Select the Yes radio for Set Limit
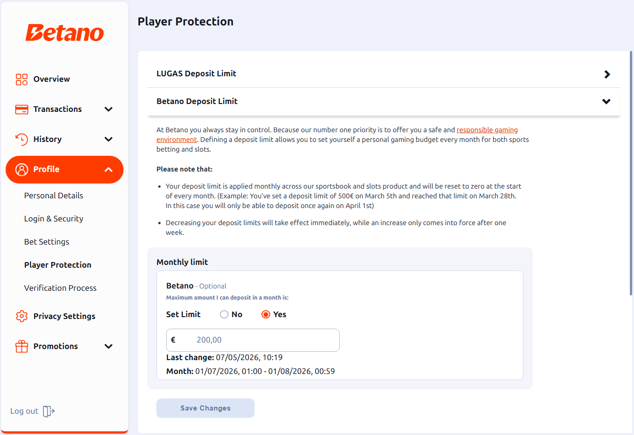 coord(266,314)
